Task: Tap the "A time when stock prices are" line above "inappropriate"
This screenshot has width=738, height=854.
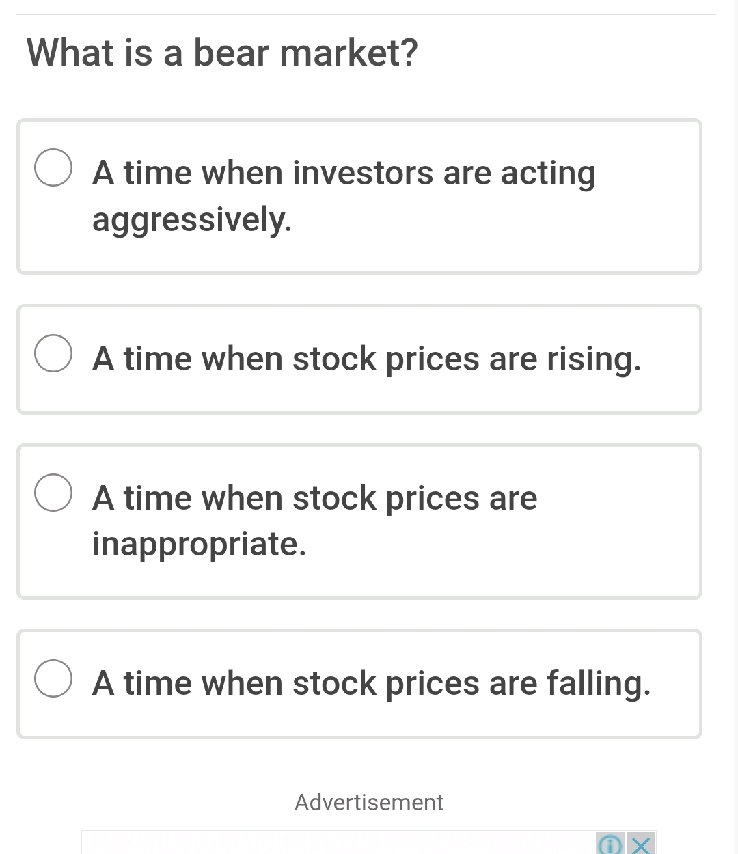Action: tap(314, 498)
